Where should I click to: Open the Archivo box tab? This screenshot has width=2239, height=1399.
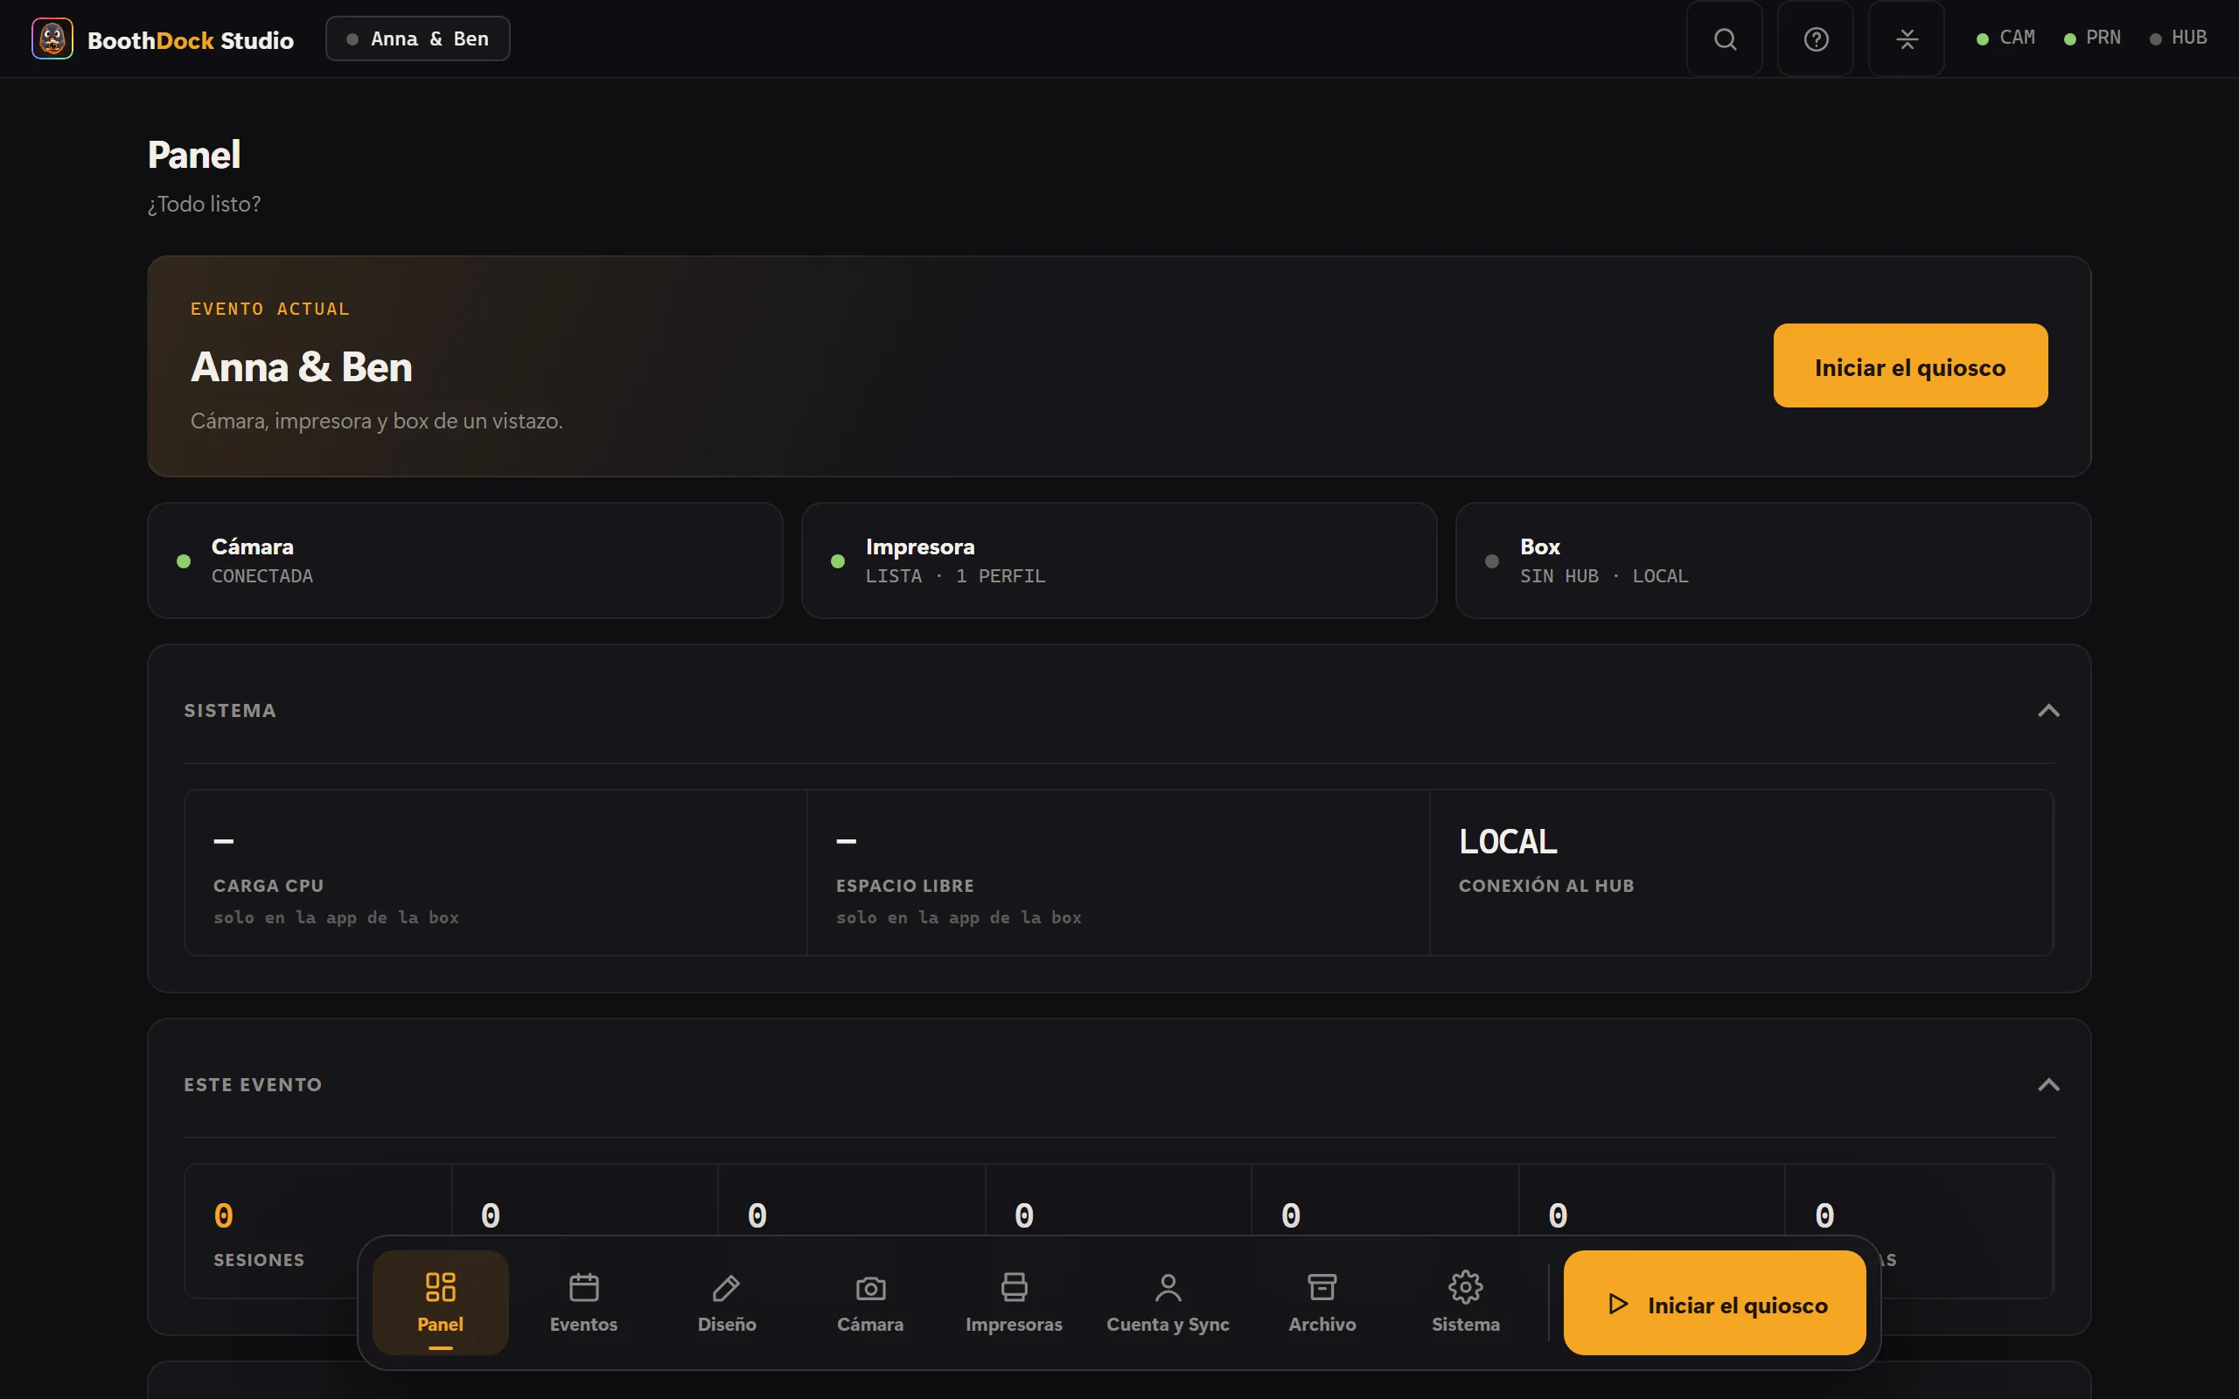1322,1303
